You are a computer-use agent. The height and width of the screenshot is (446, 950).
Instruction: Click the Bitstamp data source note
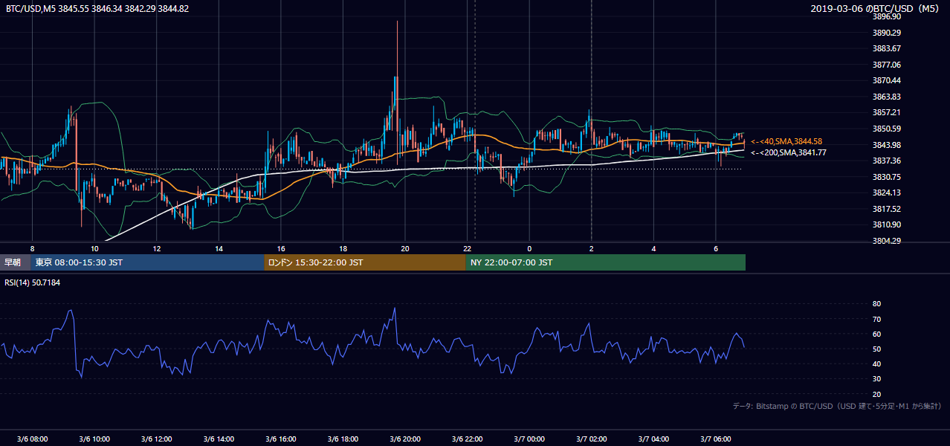(x=838, y=406)
